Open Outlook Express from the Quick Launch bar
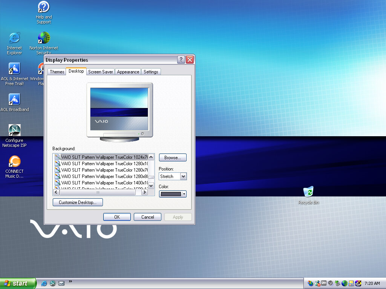 pyautogui.click(x=61, y=283)
